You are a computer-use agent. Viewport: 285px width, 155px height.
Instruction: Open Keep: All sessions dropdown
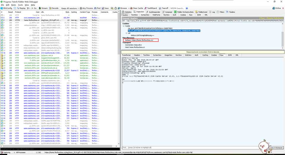[x=70, y=8]
